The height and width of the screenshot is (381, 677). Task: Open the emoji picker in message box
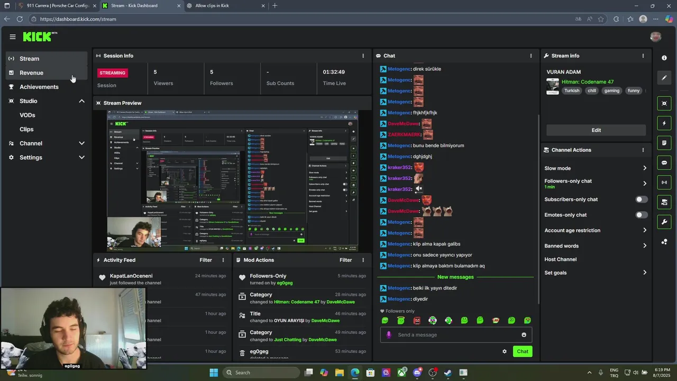click(524, 334)
